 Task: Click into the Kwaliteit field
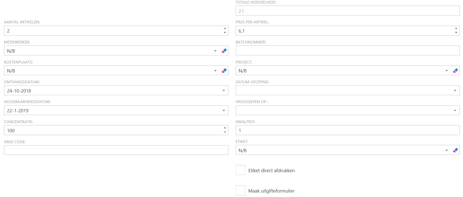(x=347, y=130)
